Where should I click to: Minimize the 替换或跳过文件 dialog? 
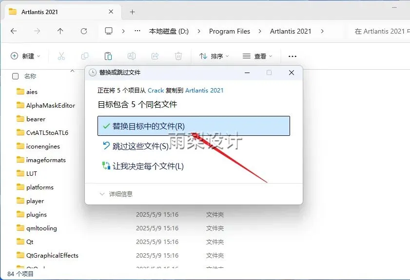click(x=247, y=73)
